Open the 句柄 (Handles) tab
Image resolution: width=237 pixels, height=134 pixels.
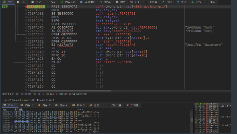click(198, 2)
